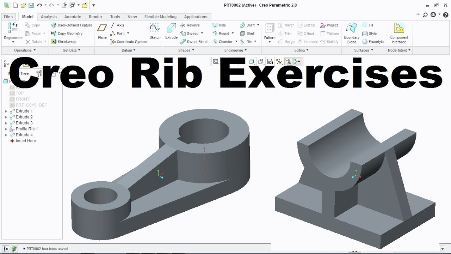Select the Revolve tool
451x254 pixels.
click(x=190, y=25)
